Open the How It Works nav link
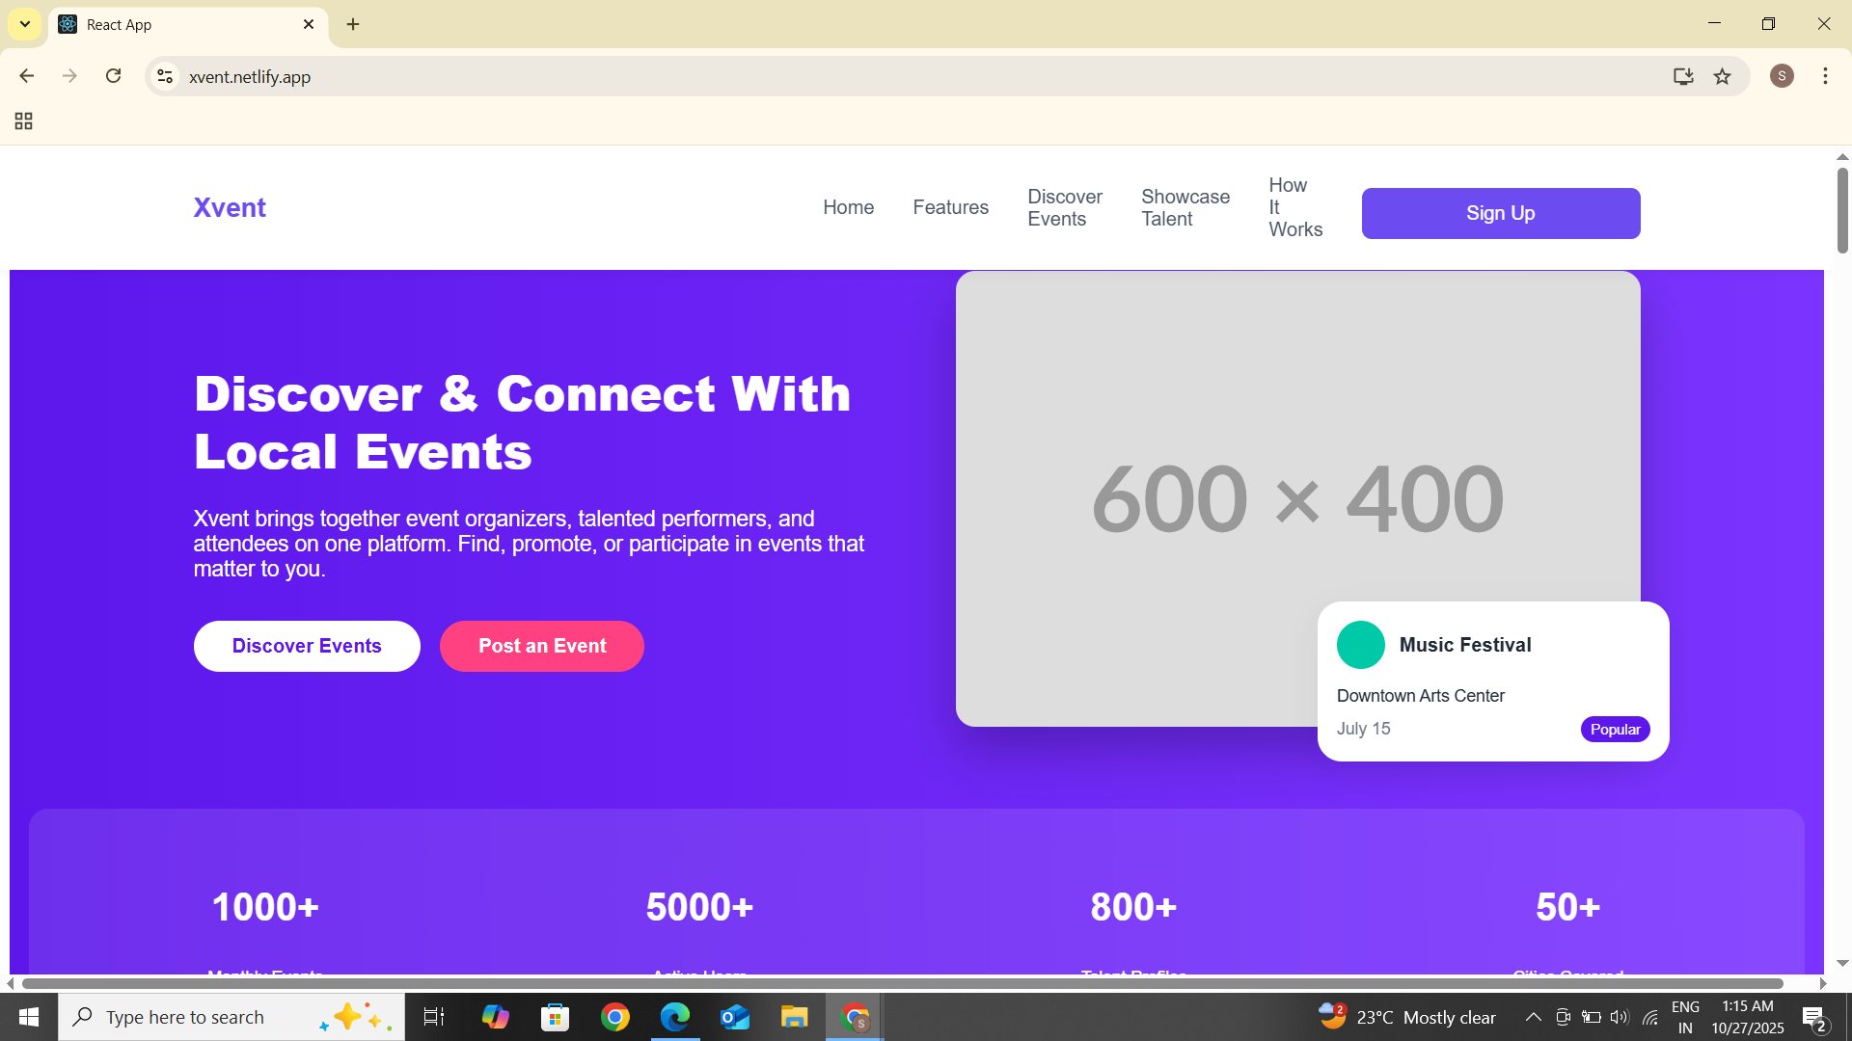This screenshot has height=1041, width=1852. click(1294, 207)
